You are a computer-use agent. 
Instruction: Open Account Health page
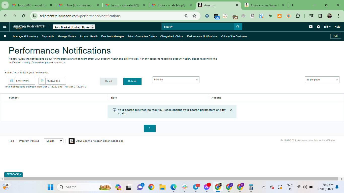click(x=89, y=36)
